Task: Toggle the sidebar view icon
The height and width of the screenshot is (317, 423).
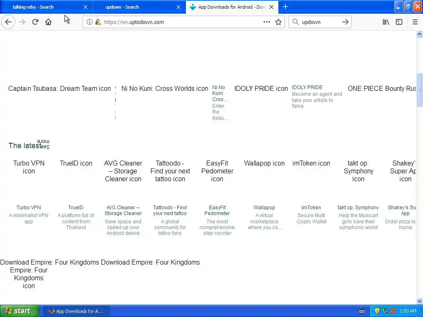Action: click(x=399, y=22)
